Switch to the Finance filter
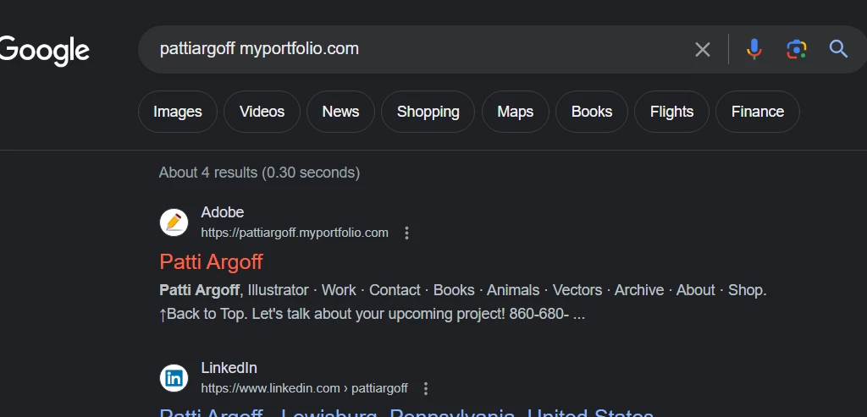The height and width of the screenshot is (417, 867). click(x=758, y=112)
